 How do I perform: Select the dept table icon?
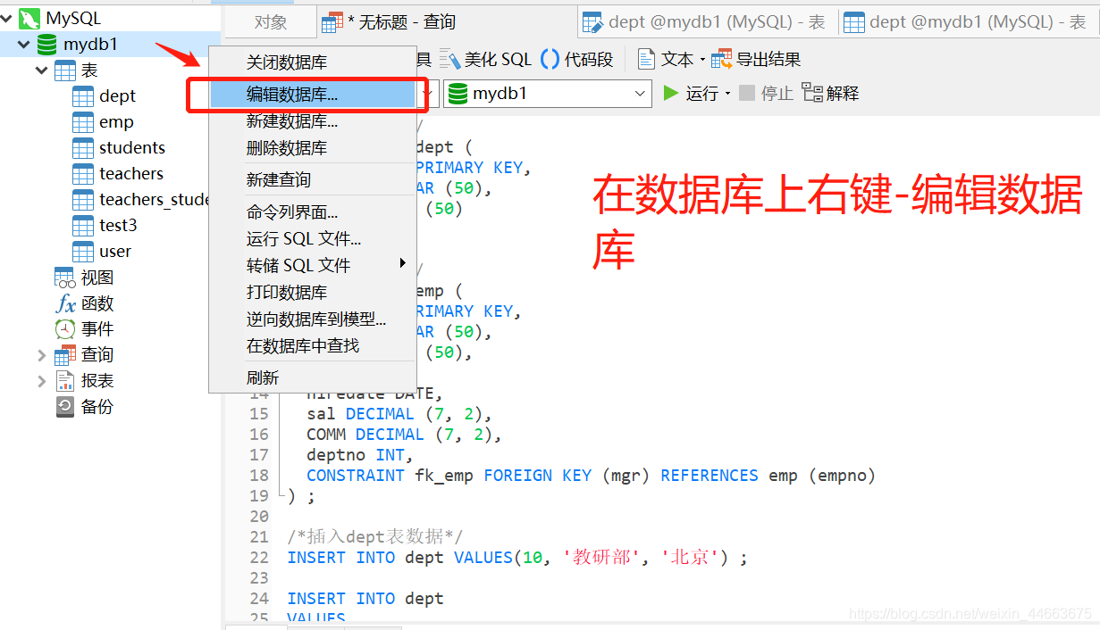[x=83, y=95]
